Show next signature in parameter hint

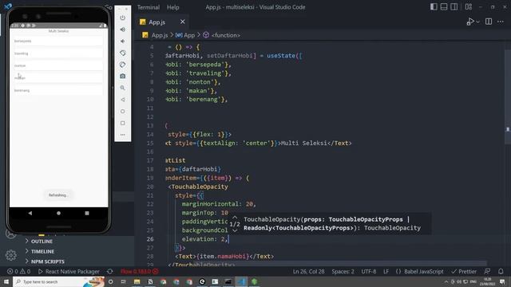235,230
